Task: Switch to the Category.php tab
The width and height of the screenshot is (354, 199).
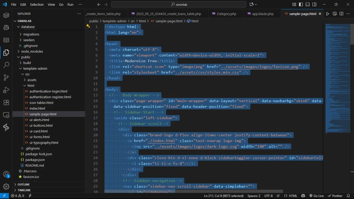Action: point(226,14)
